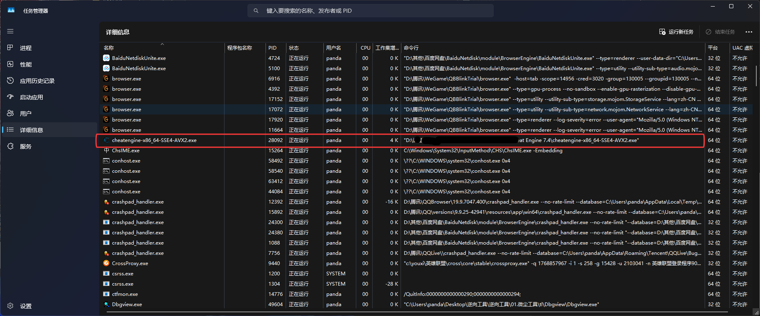Select crashpad_handler.exe icon with PID 24300
Viewport: 760px width, 316px height.
point(106,222)
